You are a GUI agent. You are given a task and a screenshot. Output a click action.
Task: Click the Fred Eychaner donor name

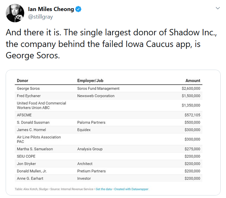29,96
